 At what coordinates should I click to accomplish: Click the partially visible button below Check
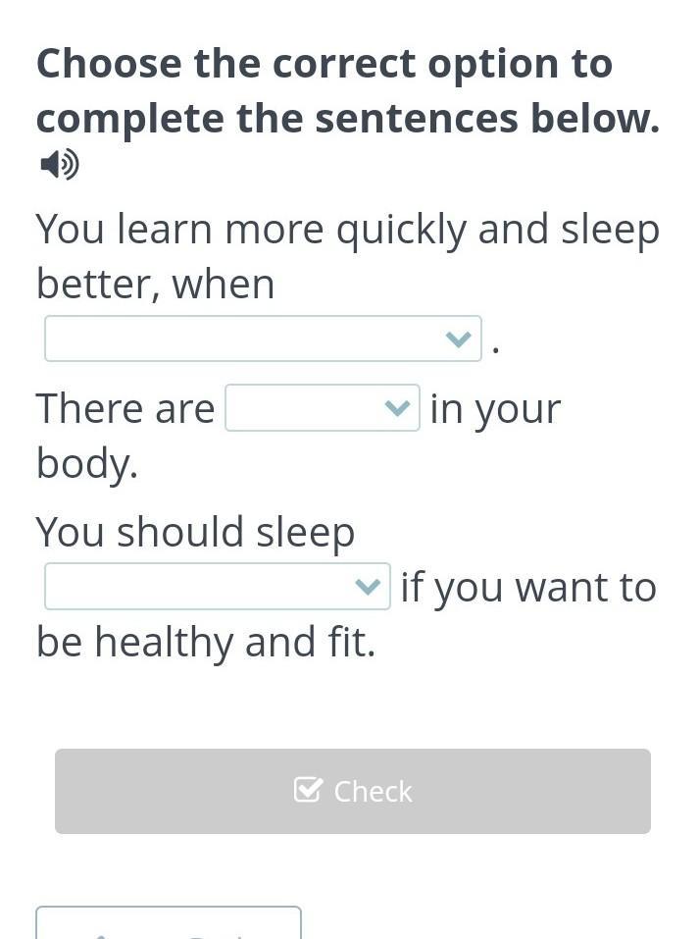click(168, 923)
